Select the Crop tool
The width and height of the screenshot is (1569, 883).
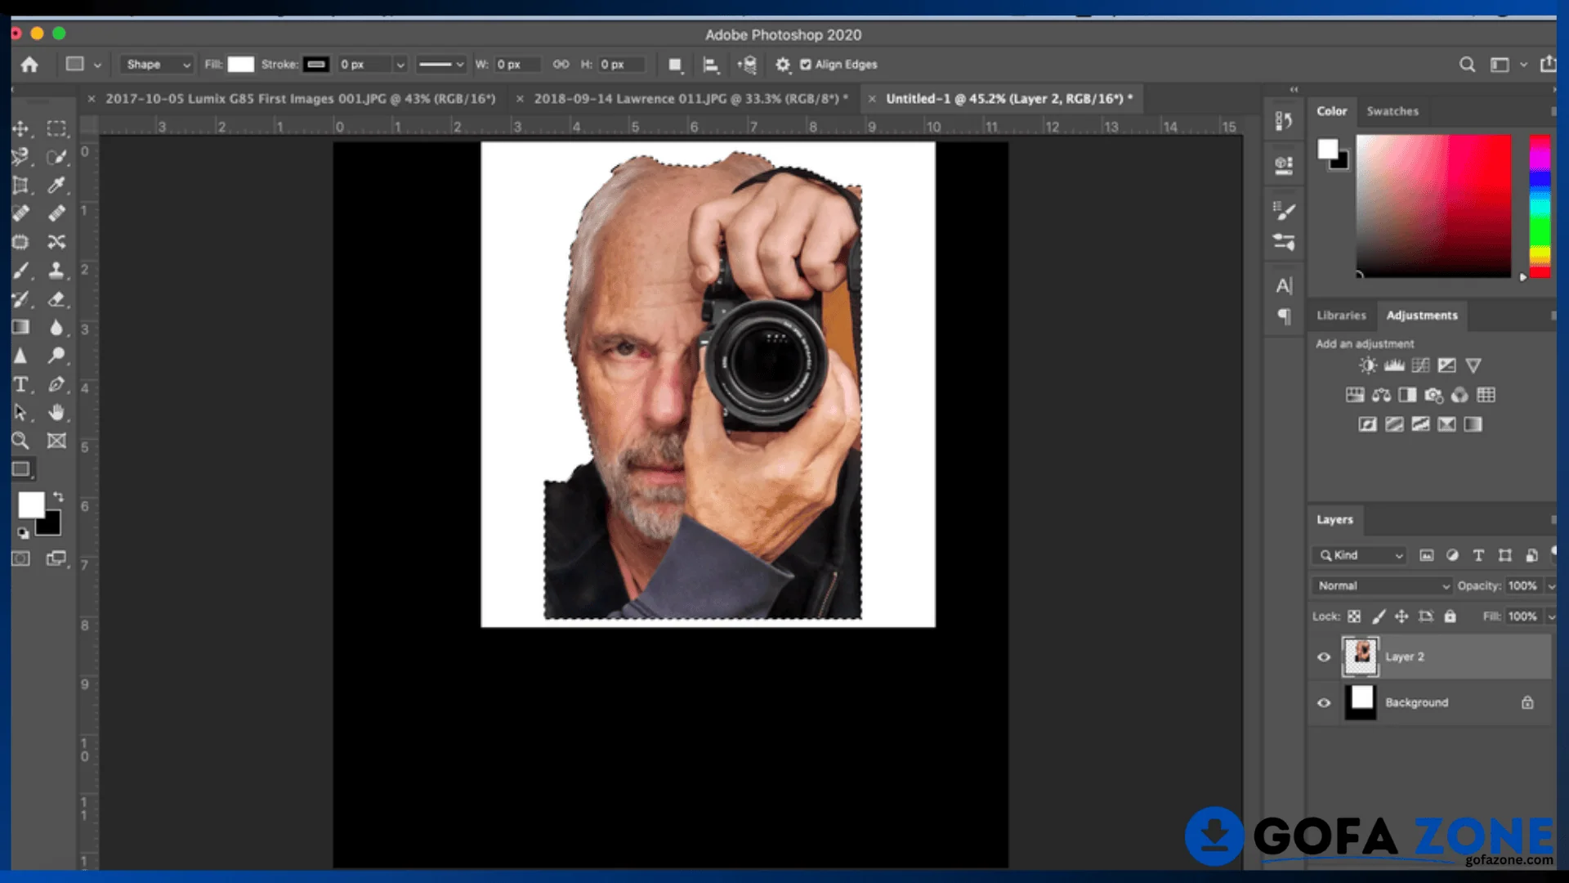(x=20, y=186)
